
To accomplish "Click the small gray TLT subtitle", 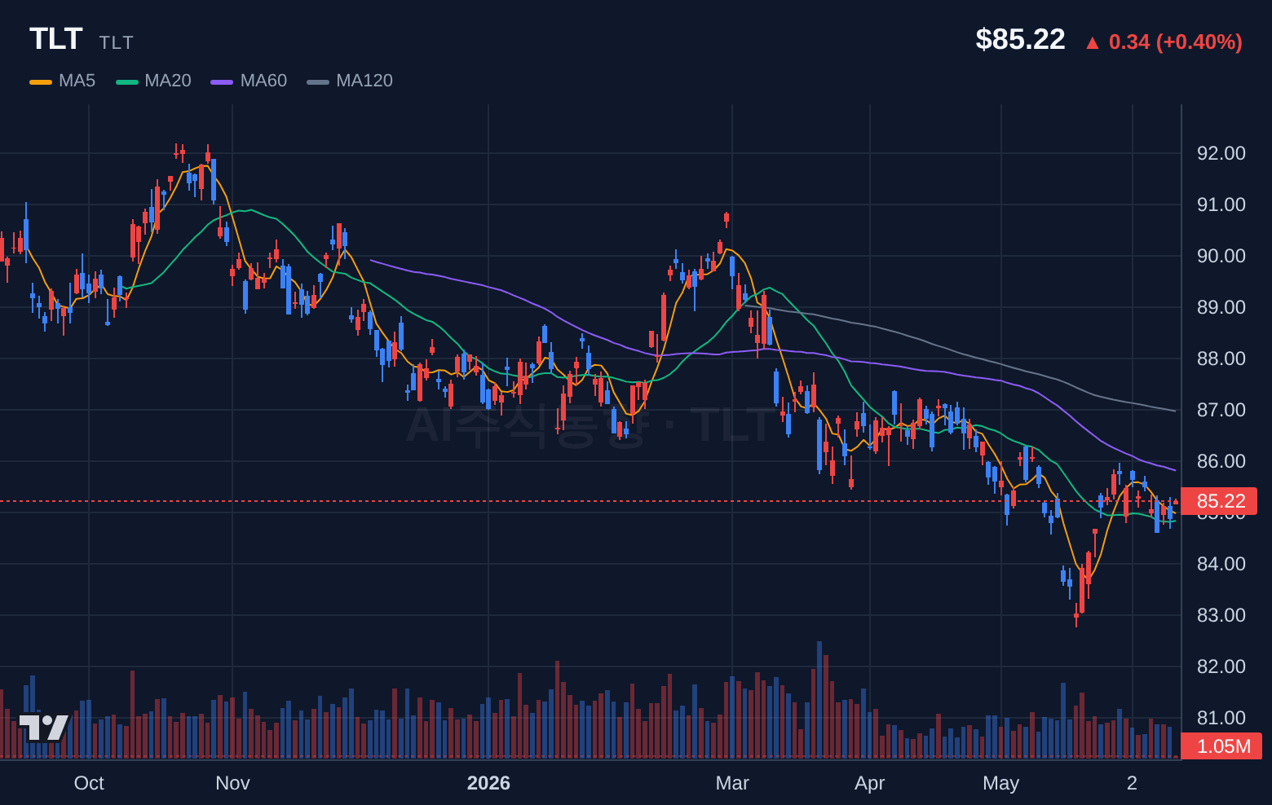I will [x=117, y=42].
